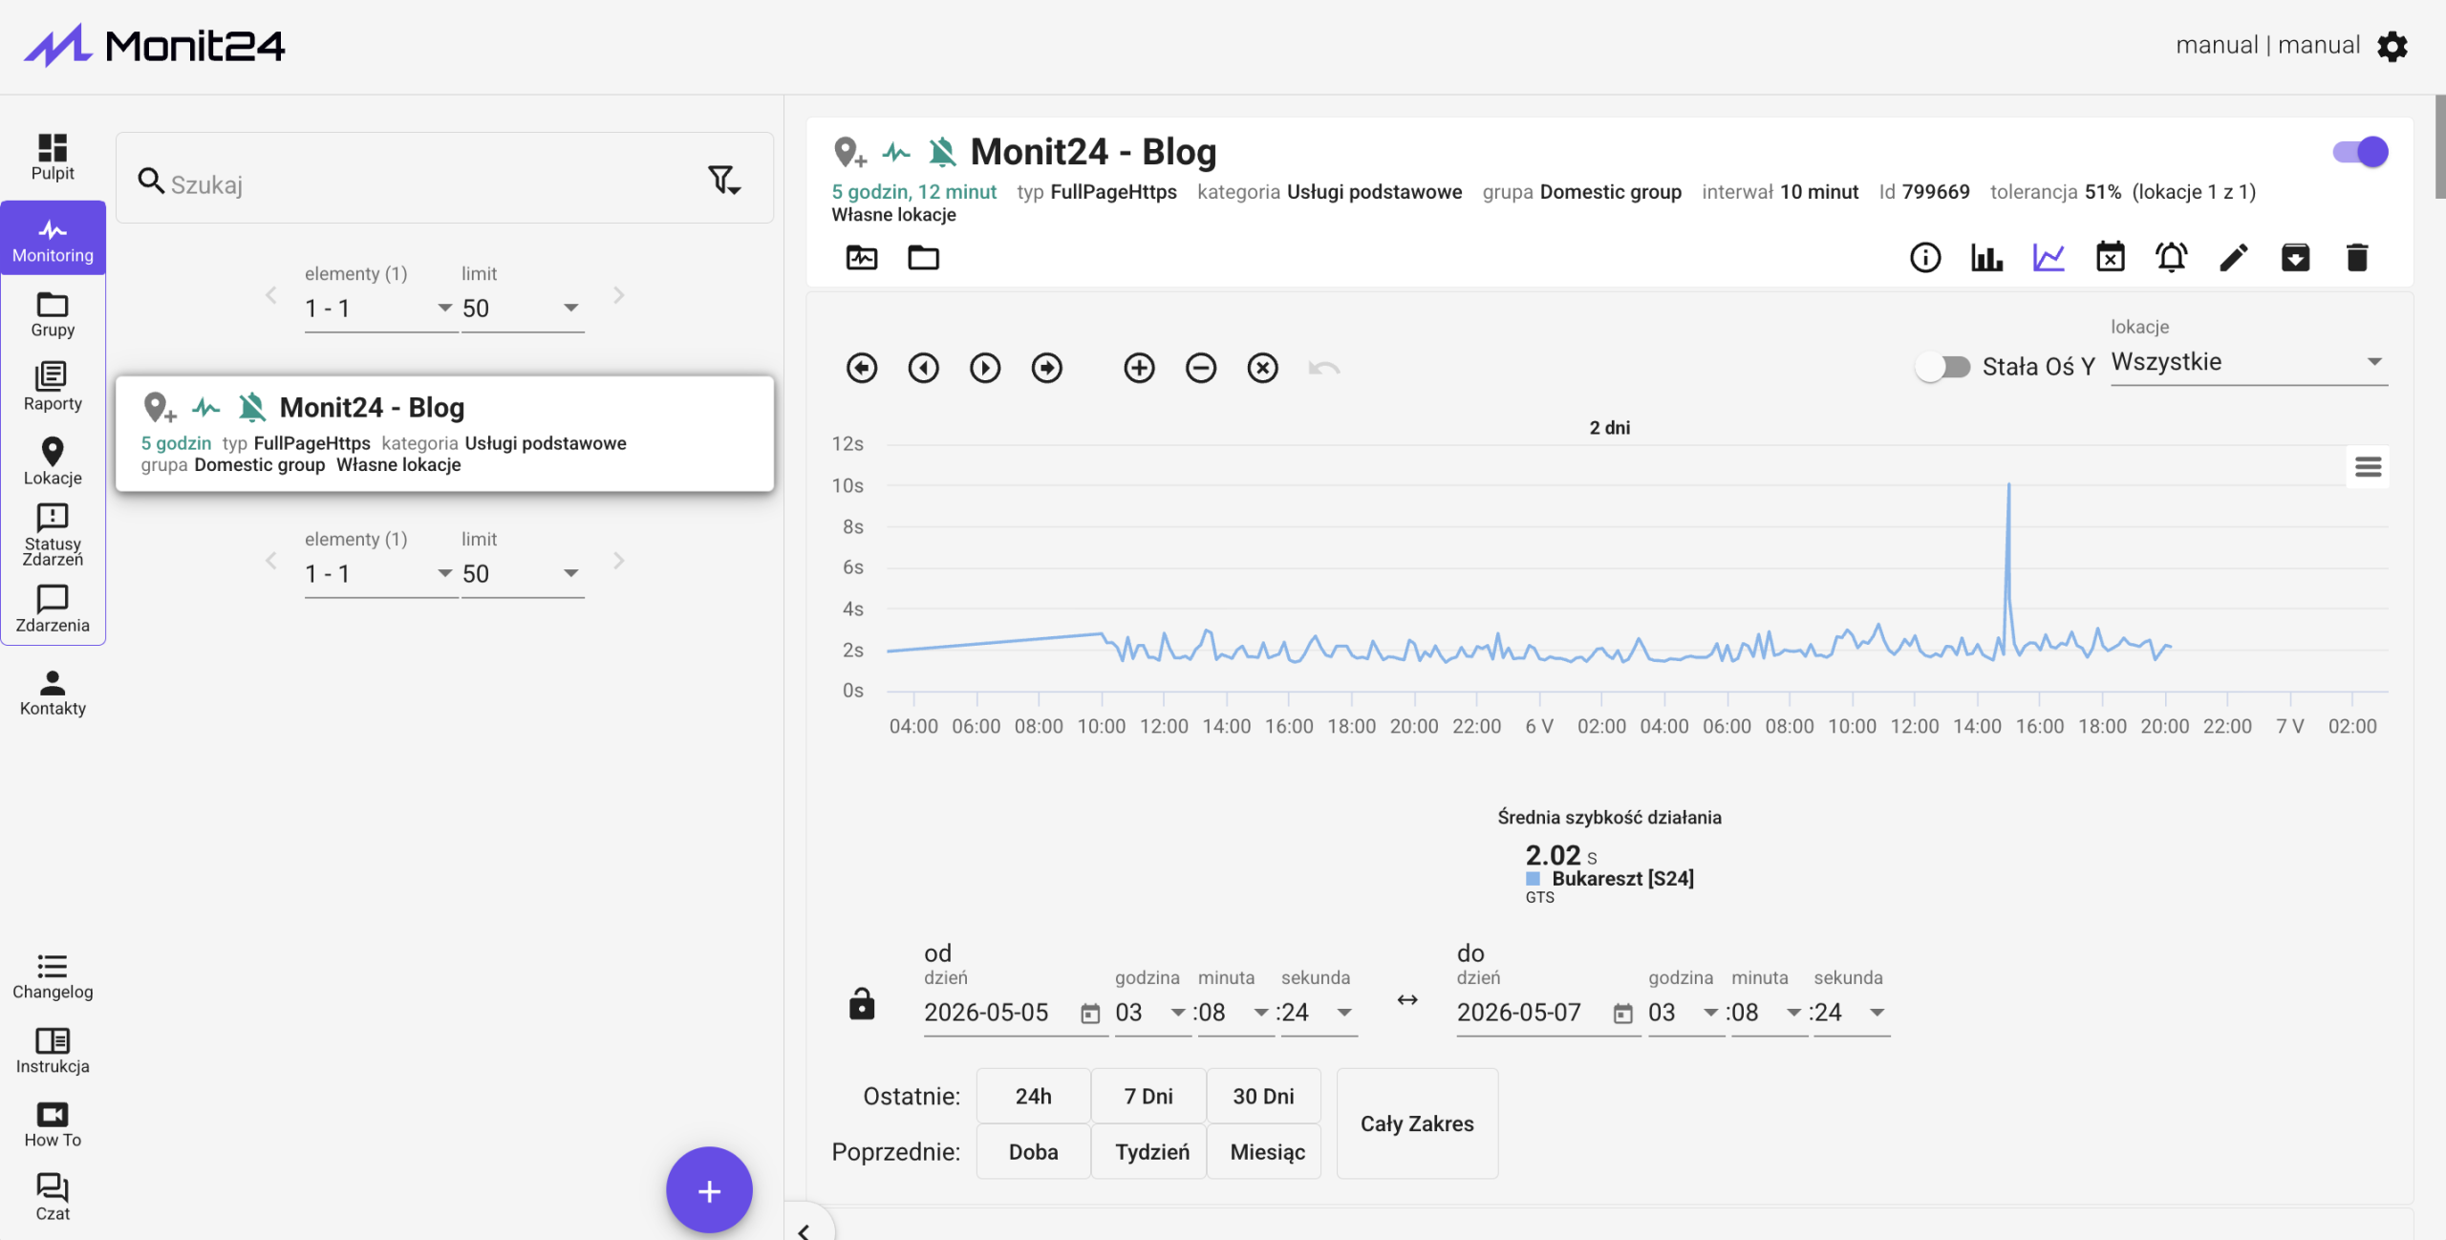This screenshot has height=1240, width=2446.
Task: Click the chart zoom-in plus icon
Action: (x=1139, y=368)
